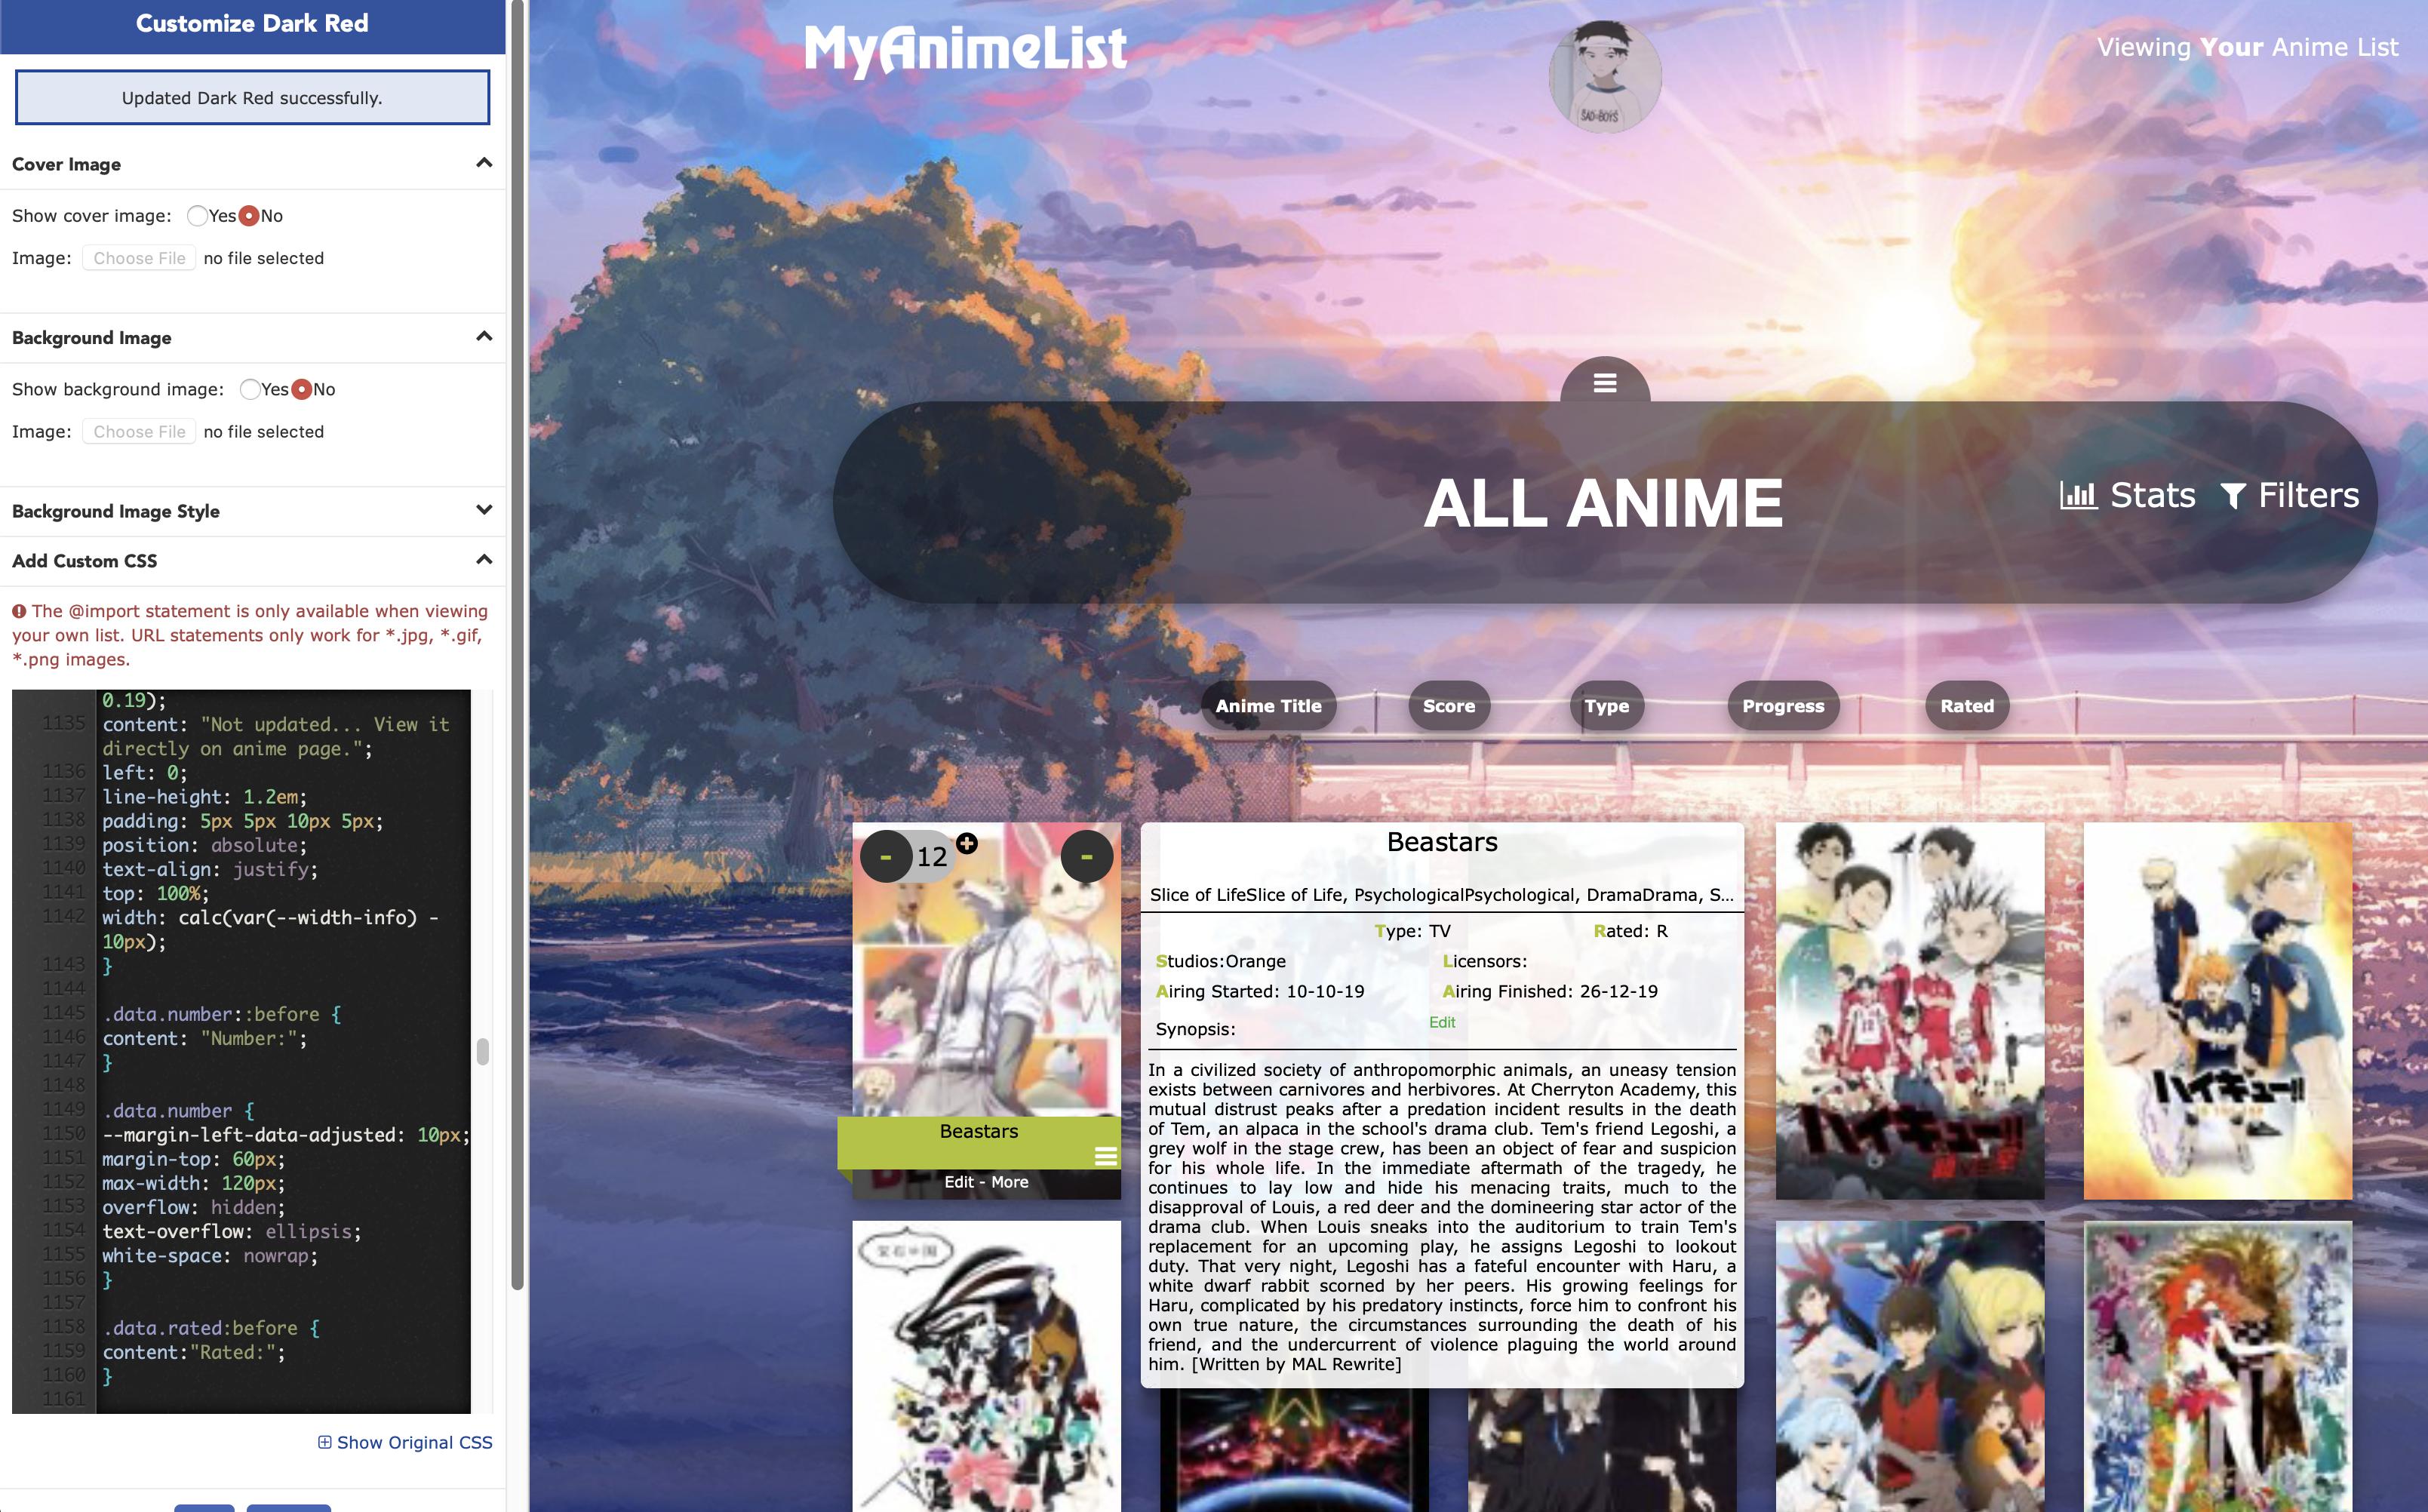Click the plus icon beside episode count 12
Image resolution: width=2428 pixels, height=1512 pixels.
(966, 843)
